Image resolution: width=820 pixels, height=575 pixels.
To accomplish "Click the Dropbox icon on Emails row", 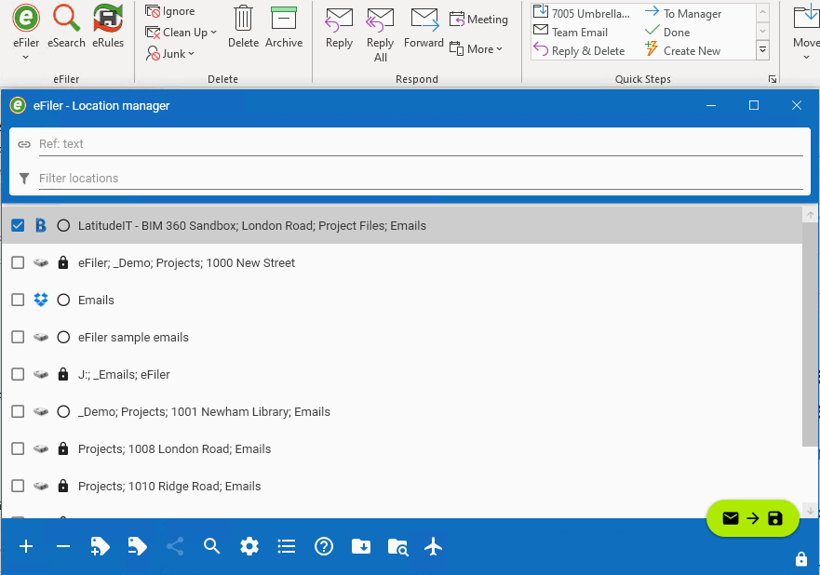I will pyautogui.click(x=41, y=300).
